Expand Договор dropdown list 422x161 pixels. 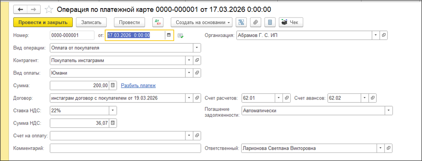point(189,98)
